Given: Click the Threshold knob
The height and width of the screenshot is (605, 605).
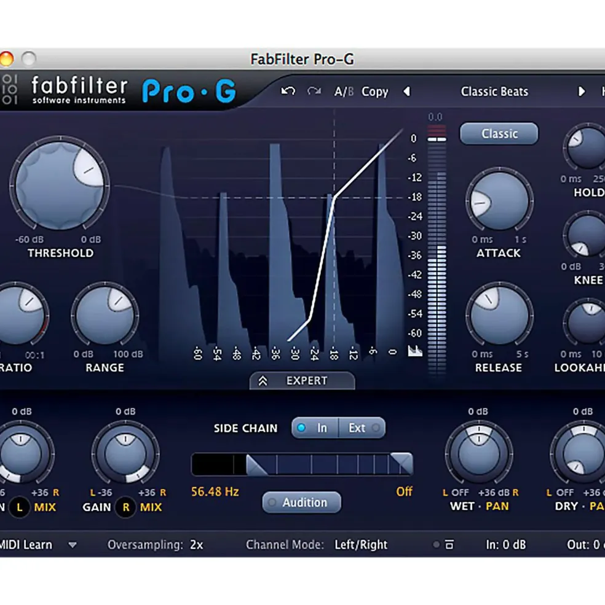Looking at the screenshot, I should 60,185.
